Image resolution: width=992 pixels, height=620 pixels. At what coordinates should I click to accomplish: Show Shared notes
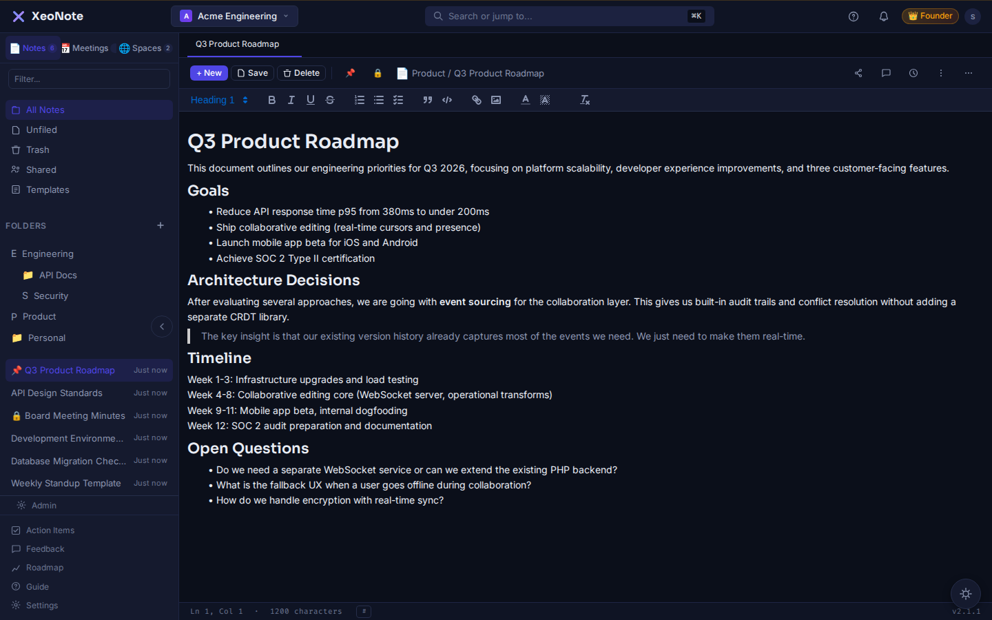coord(90,169)
